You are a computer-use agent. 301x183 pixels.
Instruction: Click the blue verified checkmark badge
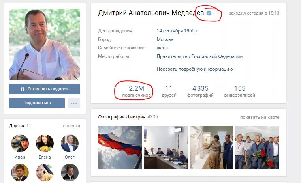[209, 13]
